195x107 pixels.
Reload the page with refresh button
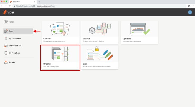point(10,6)
